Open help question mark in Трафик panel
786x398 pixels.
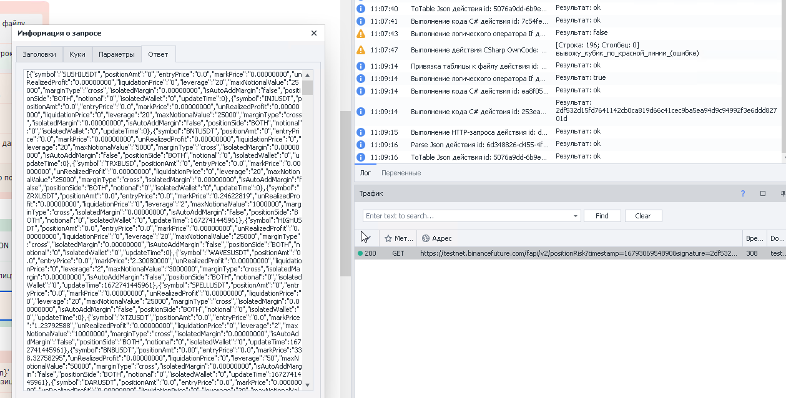[743, 193]
